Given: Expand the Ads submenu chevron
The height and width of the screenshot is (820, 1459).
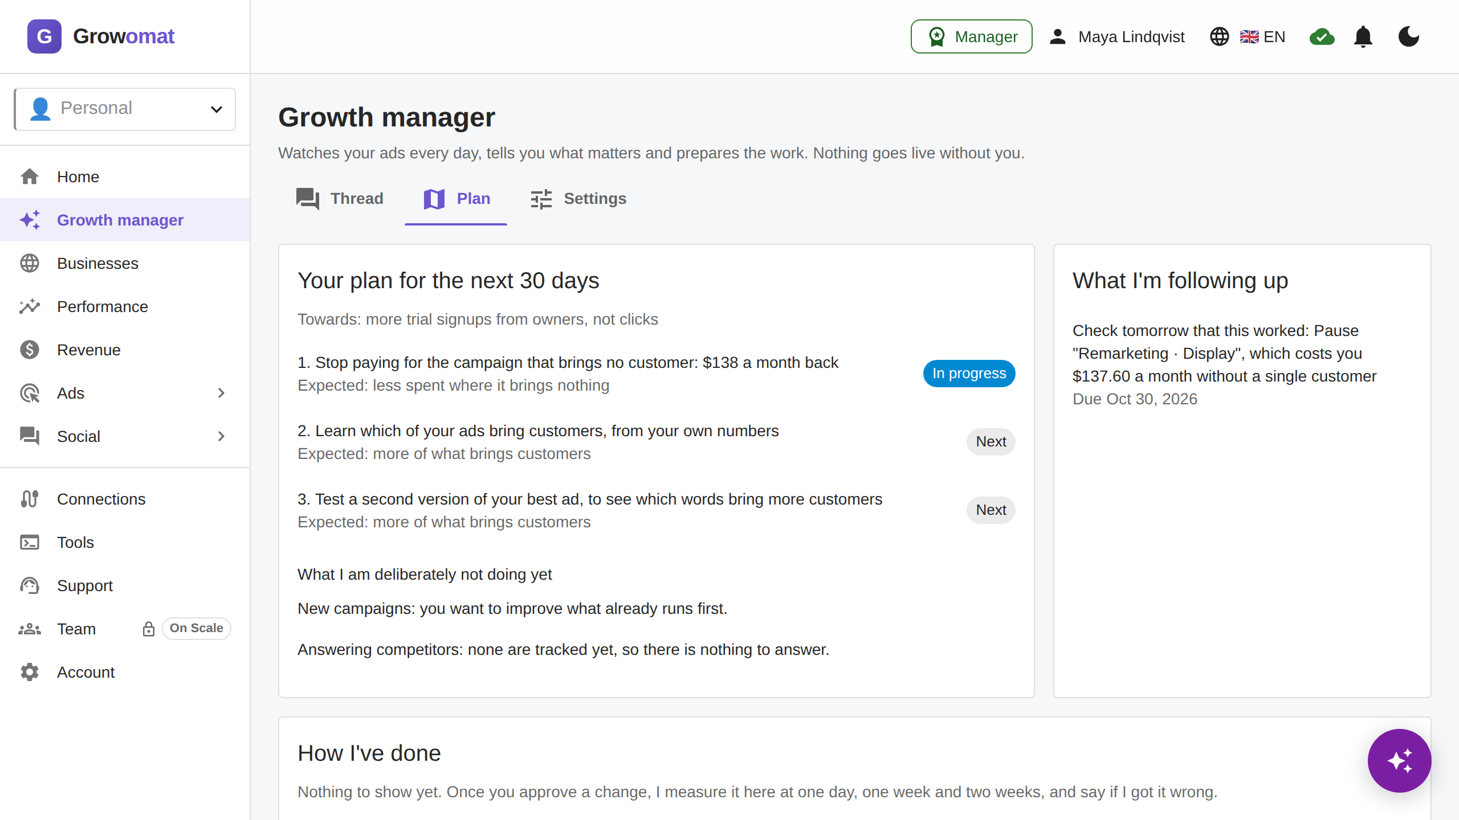Looking at the screenshot, I should pyautogui.click(x=221, y=393).
